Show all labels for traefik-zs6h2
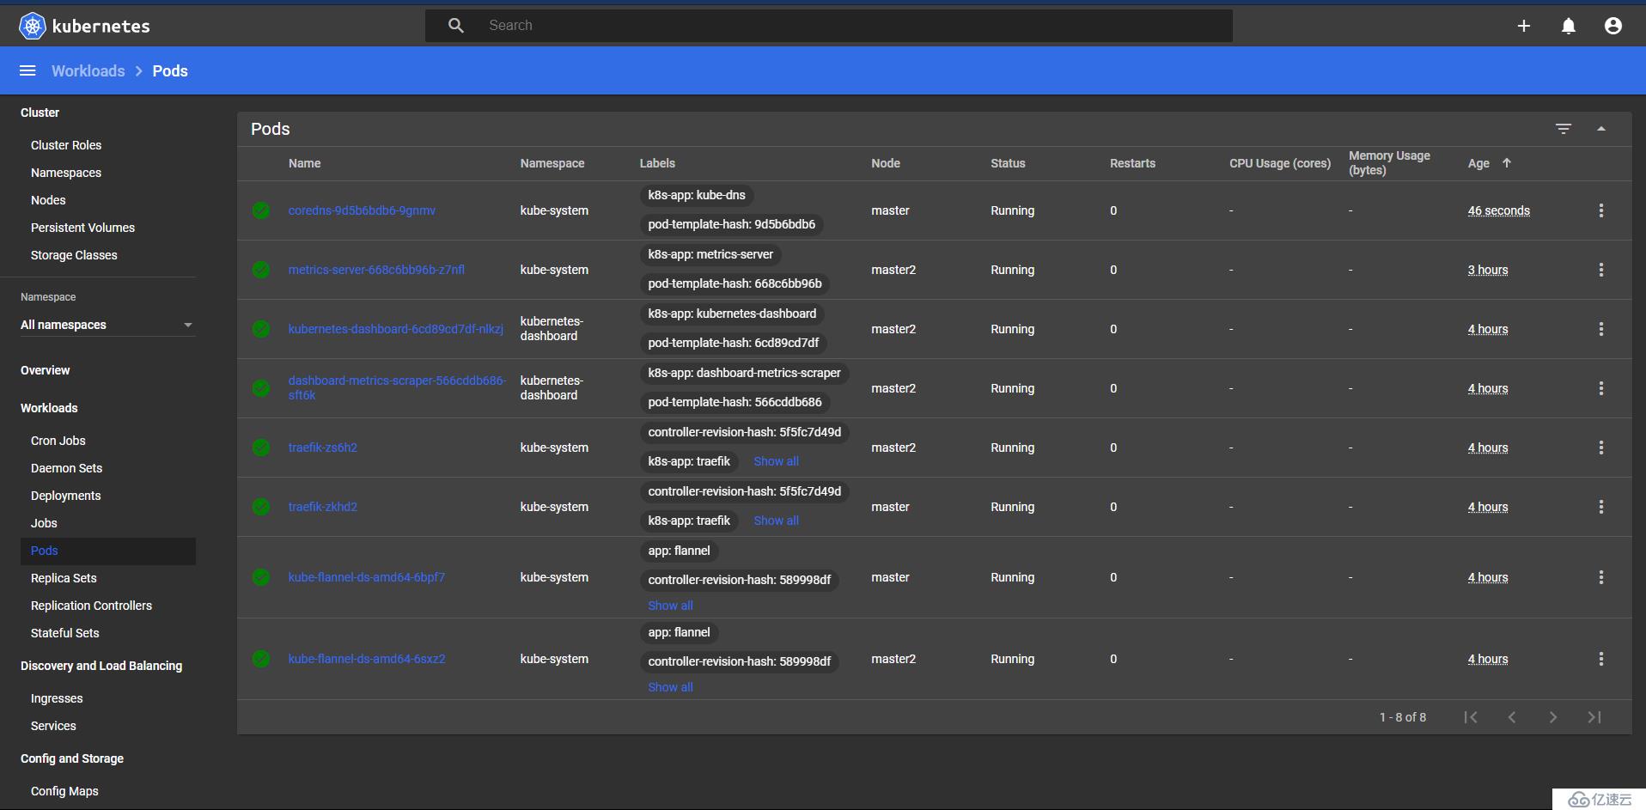The image size is (1646, 810). 776,461
